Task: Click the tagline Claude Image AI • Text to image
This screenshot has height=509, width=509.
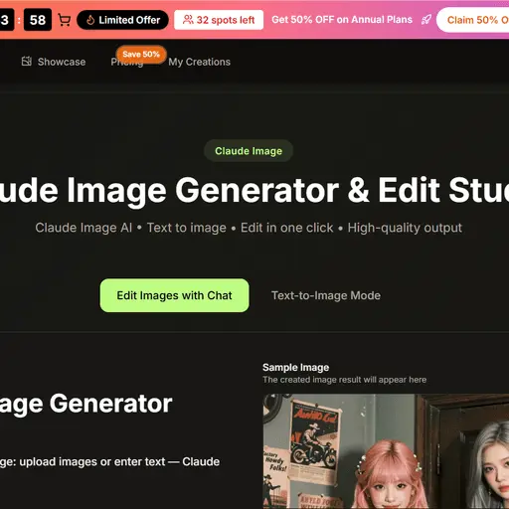Action: click(x=249, y=228)
